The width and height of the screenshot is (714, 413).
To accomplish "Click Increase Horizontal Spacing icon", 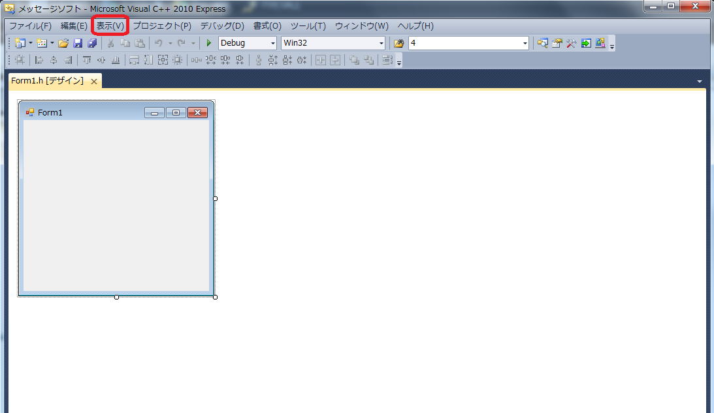I will 211,60.
